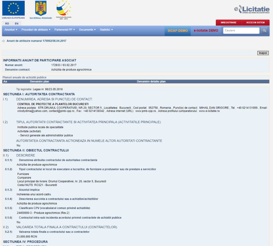Image resolution: width=273 pixels, height=246 pixels.
Task: Focus the Cautare search field
Action: 241,31
